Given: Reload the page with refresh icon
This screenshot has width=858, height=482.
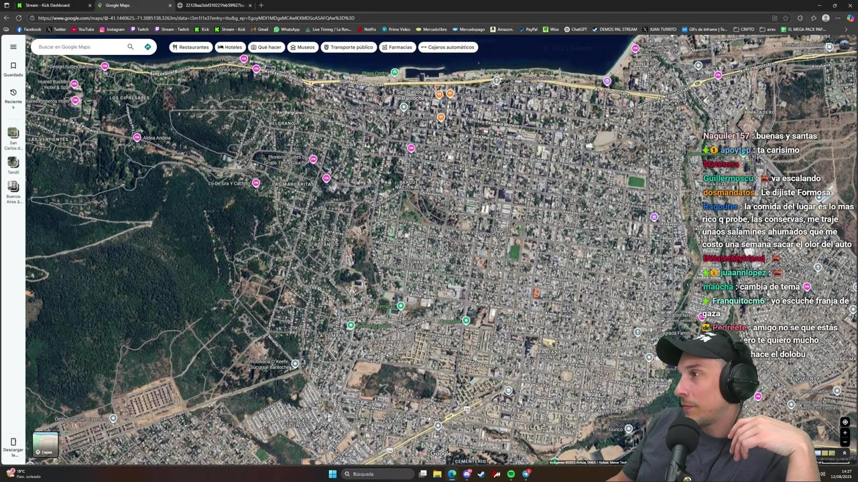Looking at the screenshot, I should [19, 18].
